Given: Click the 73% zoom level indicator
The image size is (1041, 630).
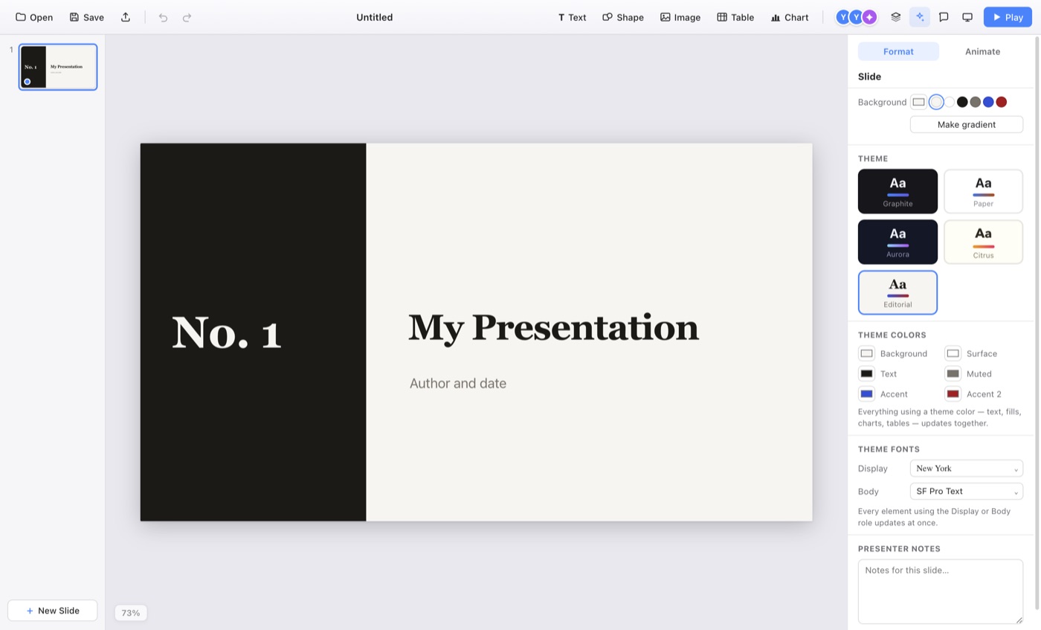Looking at the screenshot, I should (131, 613).
